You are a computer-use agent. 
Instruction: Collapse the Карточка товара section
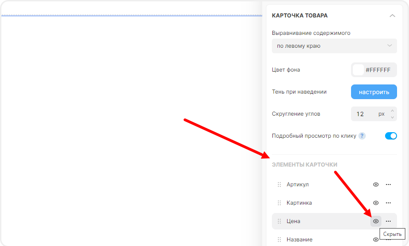point(392,16)
